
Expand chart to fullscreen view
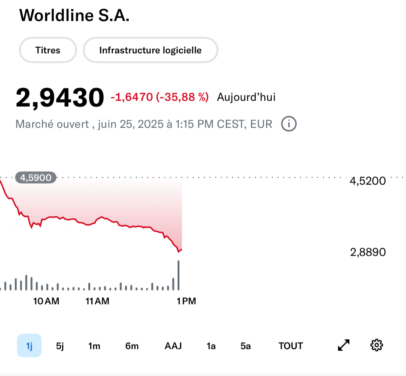coord(344,345)
